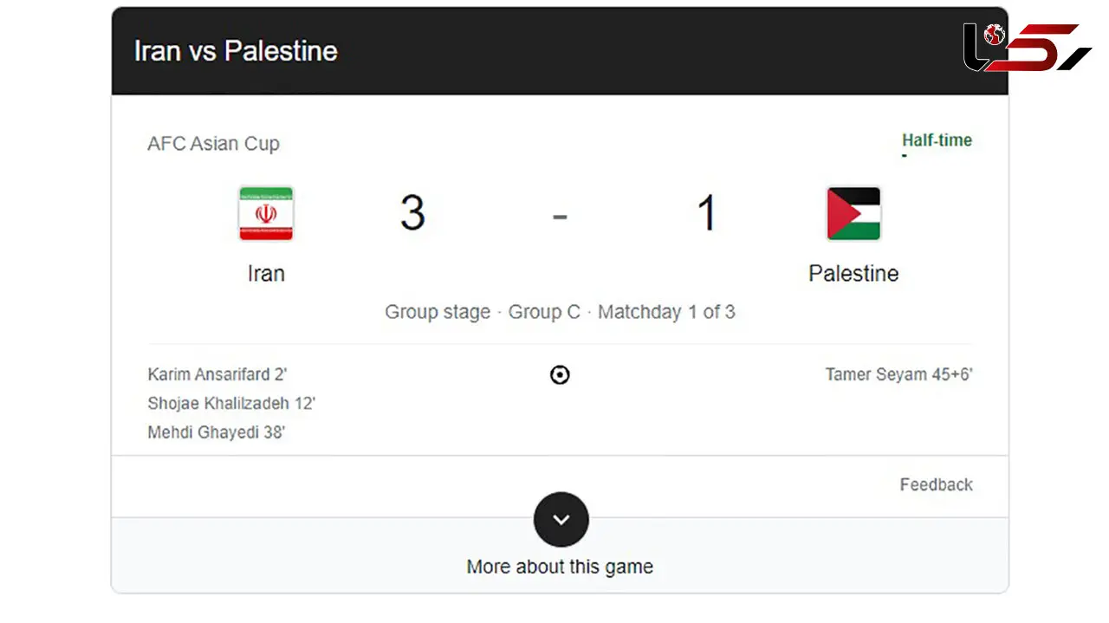Select the Palestine team name
The height and width of the screenshot is (623, 1109).
click(x=853, y=273)
